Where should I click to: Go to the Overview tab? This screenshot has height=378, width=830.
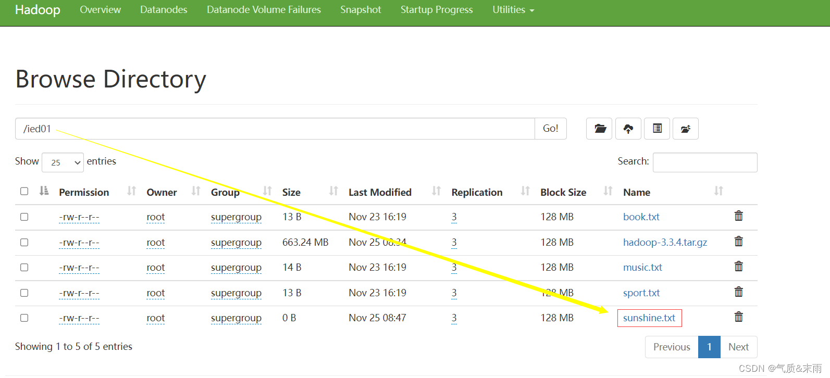coord(100,10)
